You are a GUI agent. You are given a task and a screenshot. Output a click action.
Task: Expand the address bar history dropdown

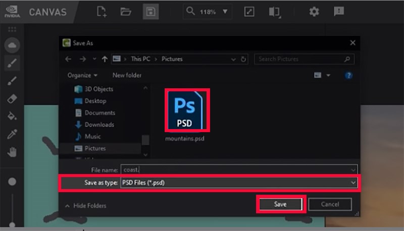coord(233,60)
